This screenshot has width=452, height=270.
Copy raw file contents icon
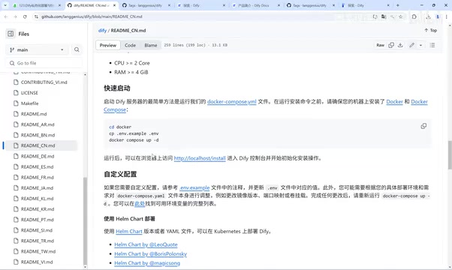click(391, 45)
